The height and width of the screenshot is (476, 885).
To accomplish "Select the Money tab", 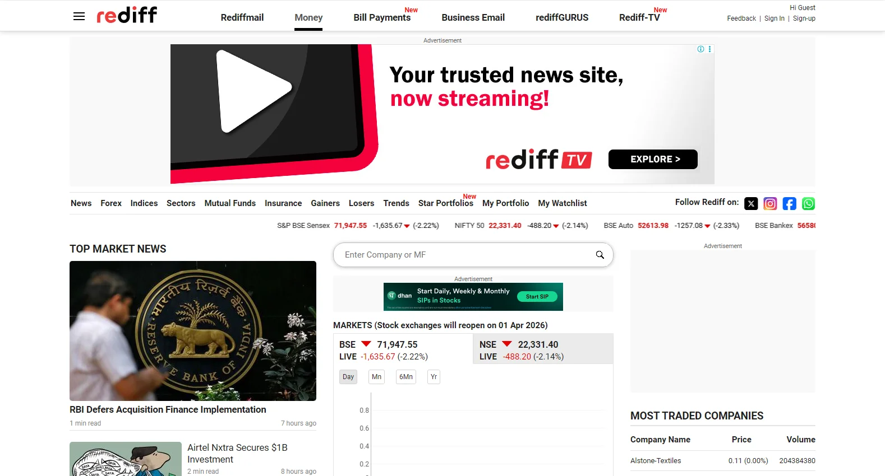I will pos(308,17).
